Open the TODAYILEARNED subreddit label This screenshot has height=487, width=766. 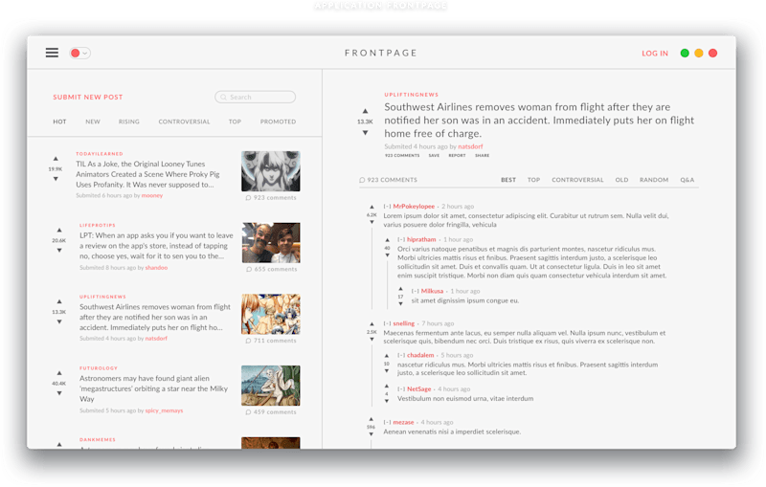point(100,154)
